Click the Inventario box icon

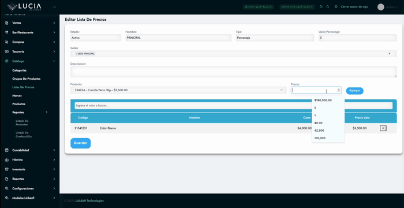pyautogui.click(x=7, y=169)
